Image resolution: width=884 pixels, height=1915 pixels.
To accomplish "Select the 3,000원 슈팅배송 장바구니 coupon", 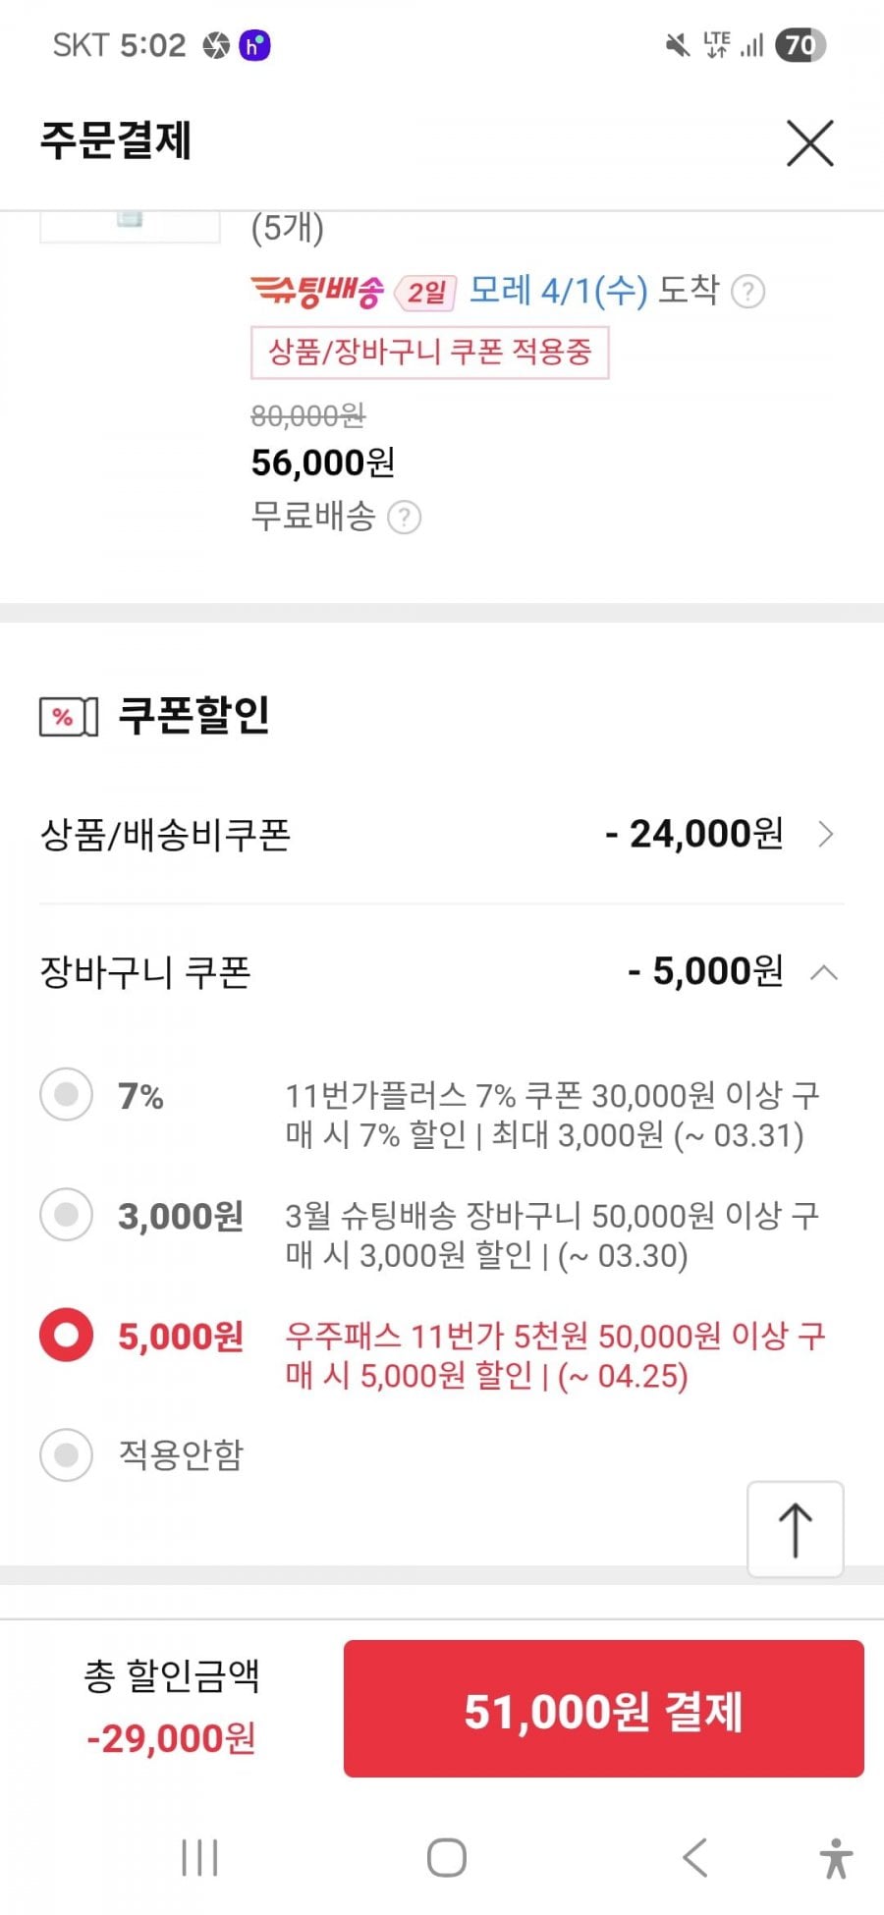I will pos(67,1215).
